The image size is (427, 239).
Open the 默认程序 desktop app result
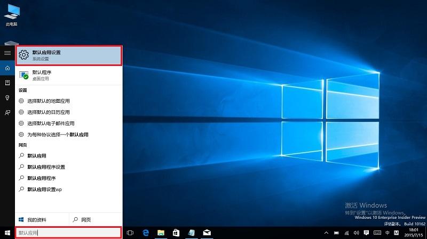coord(69,75)
